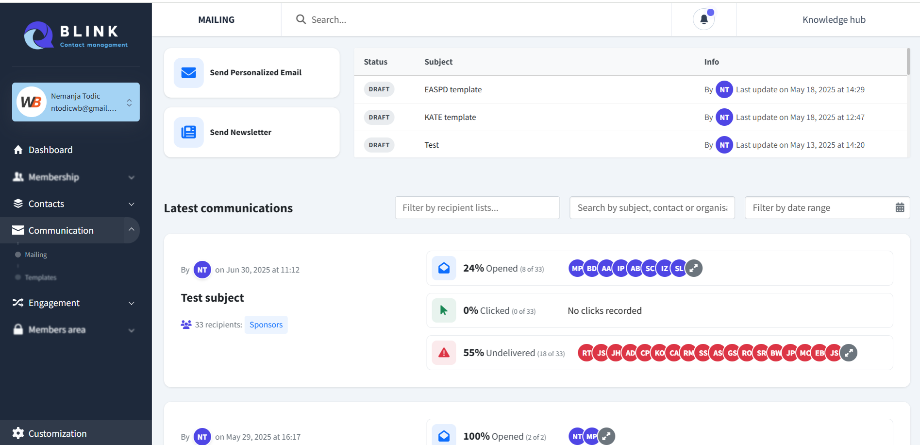Click the MAILING page heading

(x=217, y=19)
